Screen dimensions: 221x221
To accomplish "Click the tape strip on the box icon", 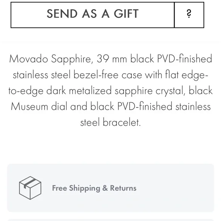I will tap(29, 183).
